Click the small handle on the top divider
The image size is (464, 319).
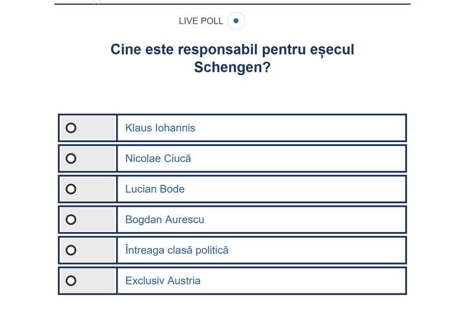[97, 2]
